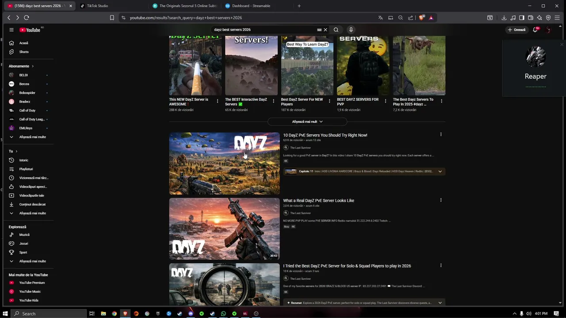Viewport: 566px width, 318px height.
Task: Go to the YouTube logo home link
Action: coord(30,30)
